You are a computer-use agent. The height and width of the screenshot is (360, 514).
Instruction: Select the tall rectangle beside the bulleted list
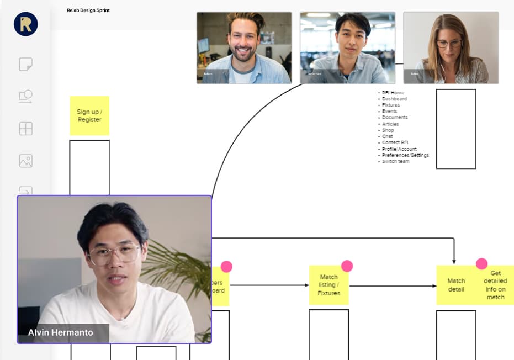tap(456, 129)
